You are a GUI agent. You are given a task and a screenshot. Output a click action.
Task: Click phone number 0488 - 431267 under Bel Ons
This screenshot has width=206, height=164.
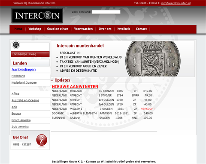click(x=22, y=144)
